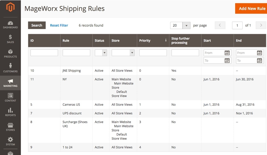The height and width of the screenshot is (155, 267).
Task: Open the End From date calendar picker
Action: 259,53
